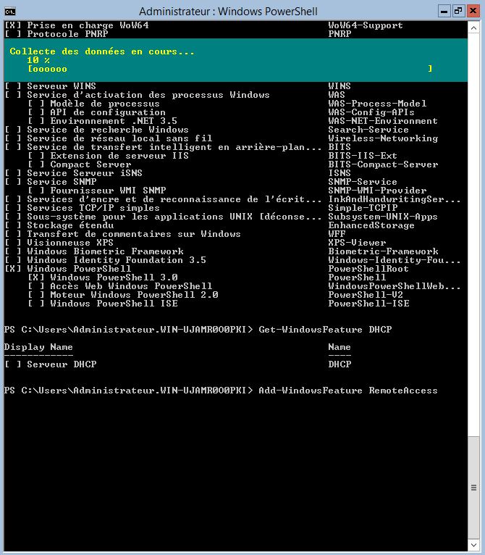Click 'Moteur Windows PowerShell 2.0' entry
Image resolution: width=485 pixels, height=555 pixels.
[x=134, y=295]
